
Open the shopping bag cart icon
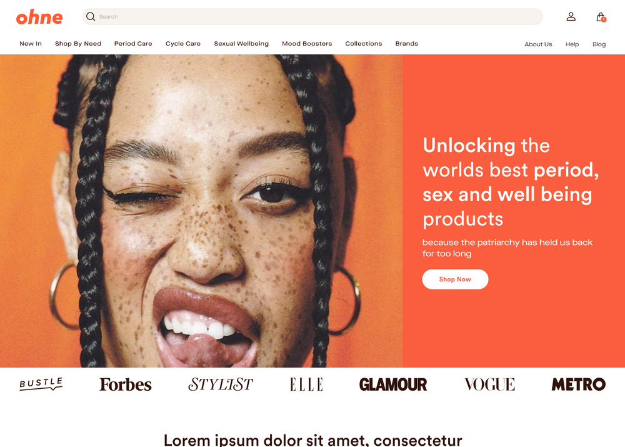pyautogui.click(x=601, y=17)
